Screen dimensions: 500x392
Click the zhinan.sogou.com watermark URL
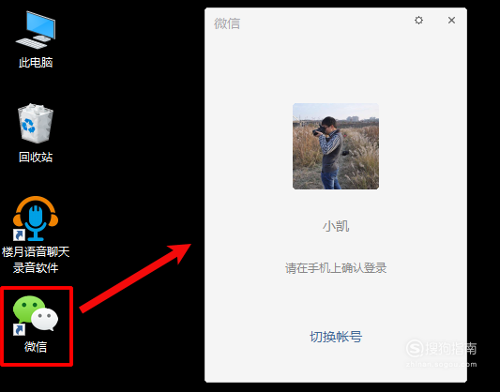441,364
